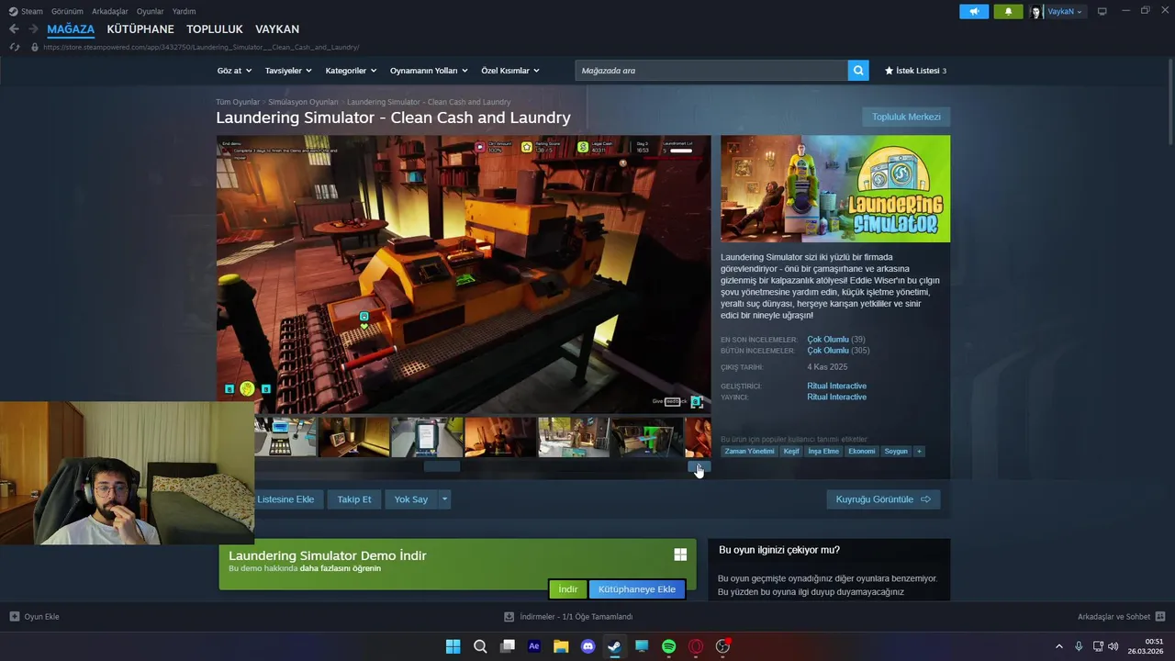The image size is (1175, 661).
Task: Expand the Göz at dropdown
Action: 234,71
